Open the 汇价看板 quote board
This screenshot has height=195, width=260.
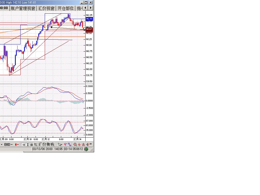click(47, 144)
